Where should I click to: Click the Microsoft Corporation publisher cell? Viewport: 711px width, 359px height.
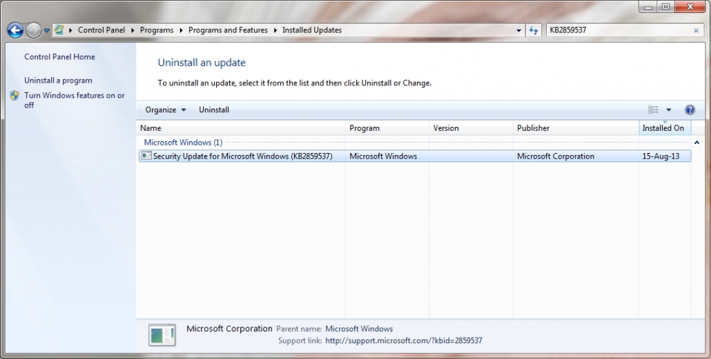pos(556,156)
